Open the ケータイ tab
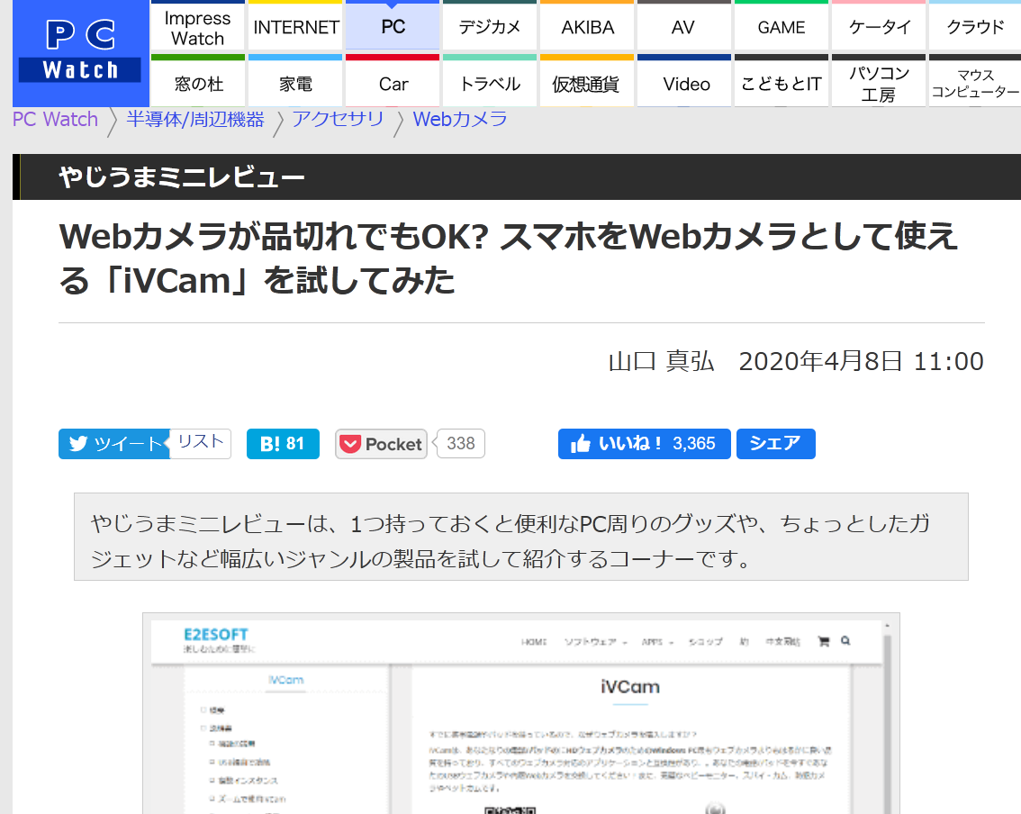This screenshot has height=814, width=1021. pos(879,26)
